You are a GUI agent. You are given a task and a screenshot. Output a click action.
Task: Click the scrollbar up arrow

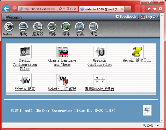162,15
